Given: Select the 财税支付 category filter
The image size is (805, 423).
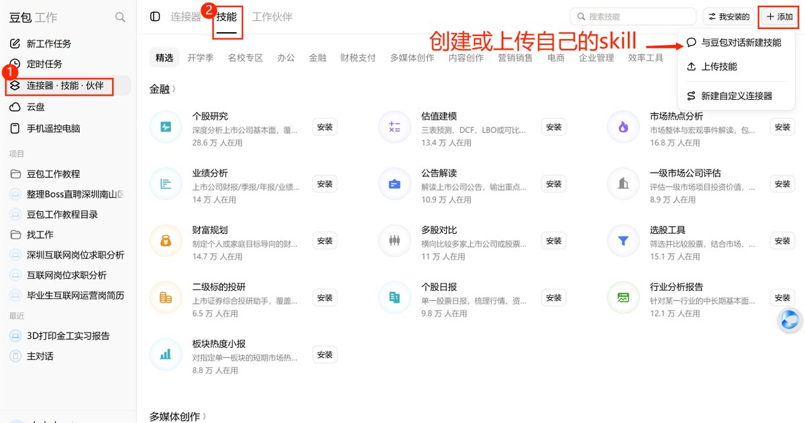Looking at the screenshot, I should [x=358, y=58].
